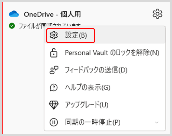Click the blank OneDrive panel area left of the menu
Image resolution: width=172 pixels, height=136 pixels.
click(23, 81)
